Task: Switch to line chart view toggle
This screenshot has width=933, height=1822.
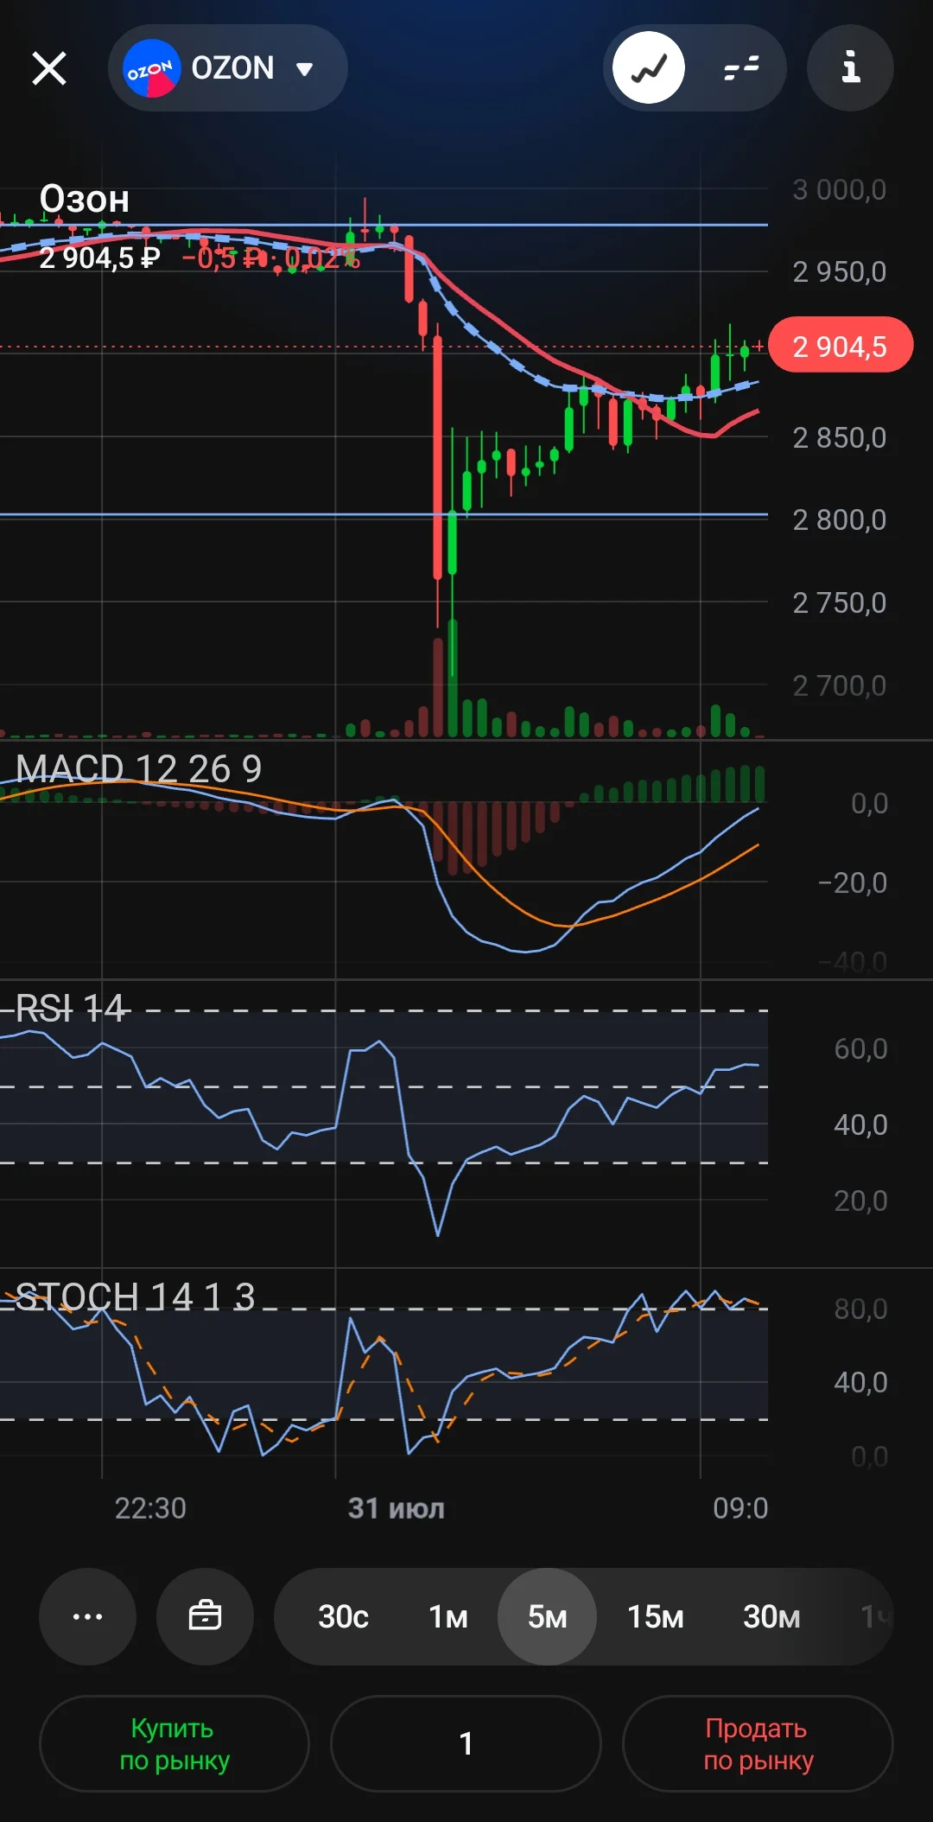Action: (x=649, y=68)
